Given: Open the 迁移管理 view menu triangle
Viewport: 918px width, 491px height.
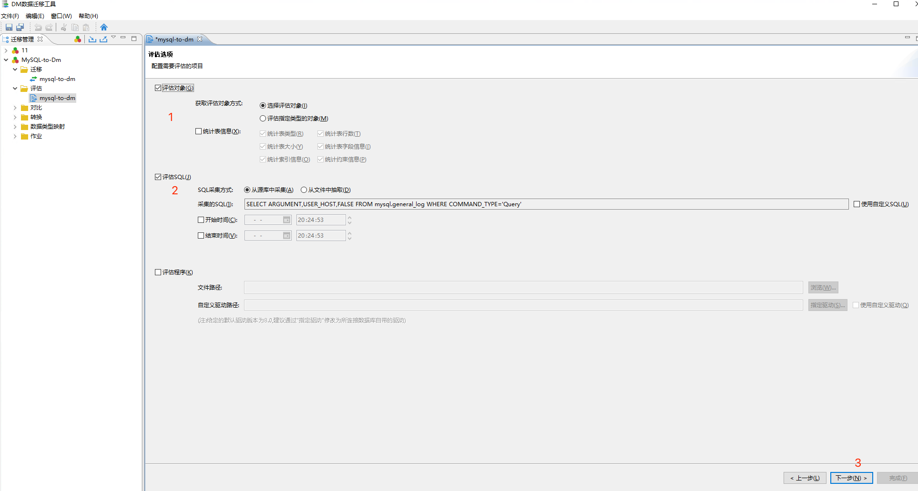Looking at the screenshot, I should coord(113,37).
